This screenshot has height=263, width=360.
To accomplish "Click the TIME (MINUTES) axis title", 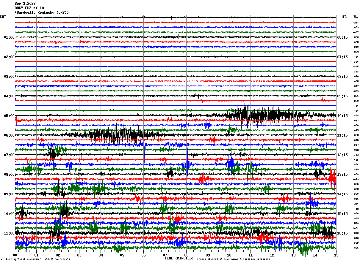I will click(x=179, y=258).
